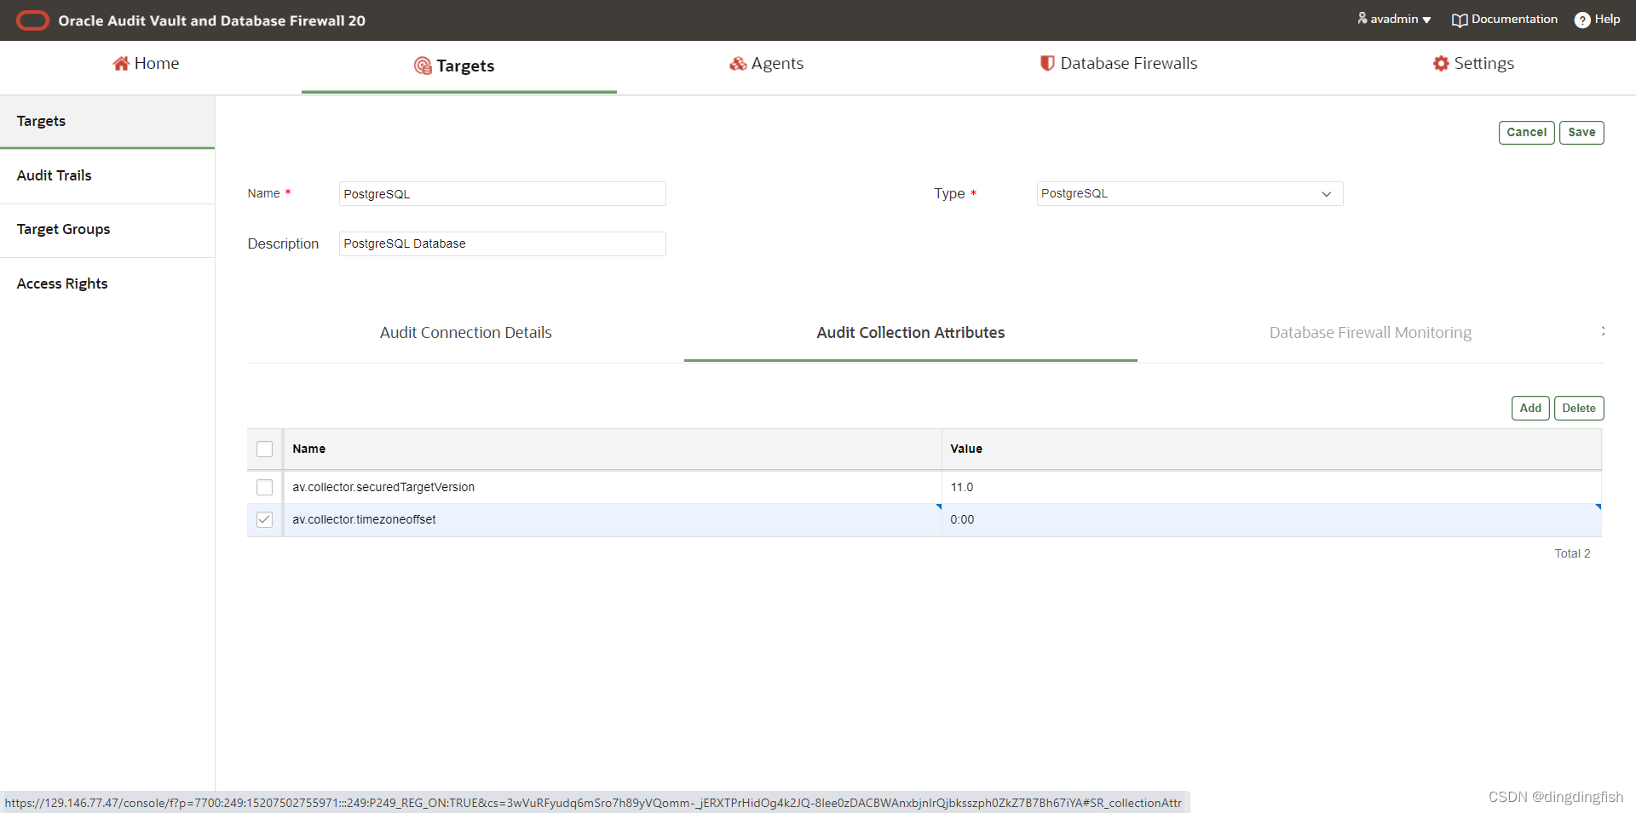Click the Settings gear icon
This screenshot has height=813, width=1636.
[1441, 63]
